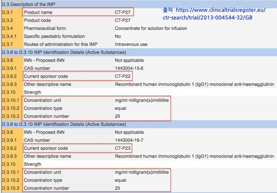
Task: Click second 'Other descriptive name' description text
Action: pyautogui.click(x=194, y=156)
